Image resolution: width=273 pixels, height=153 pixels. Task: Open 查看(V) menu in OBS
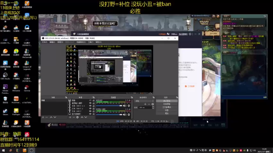pos(60,42)
